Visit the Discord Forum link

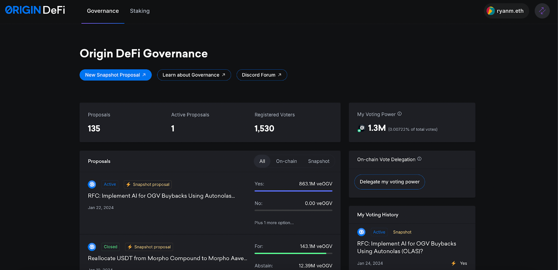pos(262,75)
